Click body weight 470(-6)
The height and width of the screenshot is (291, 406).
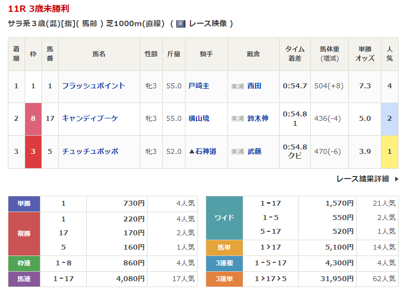(x=327, y=151)
